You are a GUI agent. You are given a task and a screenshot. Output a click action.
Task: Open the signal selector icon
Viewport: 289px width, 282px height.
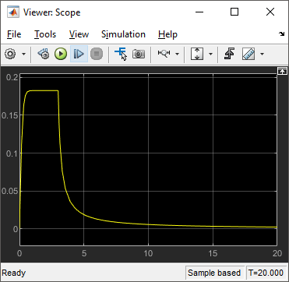(121, 54)
